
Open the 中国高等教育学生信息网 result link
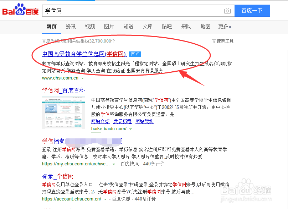(83, 54)
